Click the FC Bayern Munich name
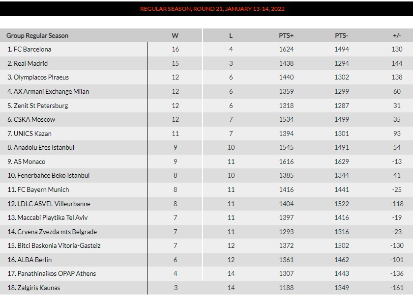The image size is (413, 295). coord(43,189)
